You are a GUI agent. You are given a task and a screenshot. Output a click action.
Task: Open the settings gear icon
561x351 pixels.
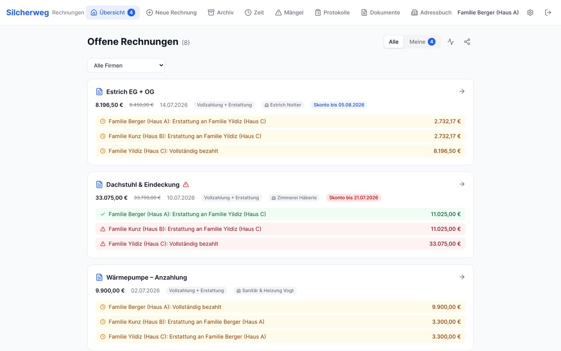[x=530, y=13]
